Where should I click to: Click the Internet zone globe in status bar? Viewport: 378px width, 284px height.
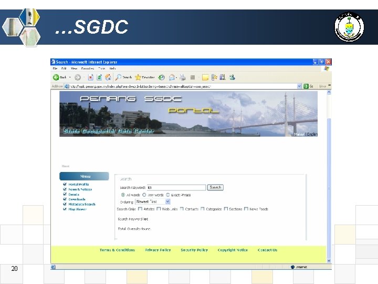[x=292, y=267]
